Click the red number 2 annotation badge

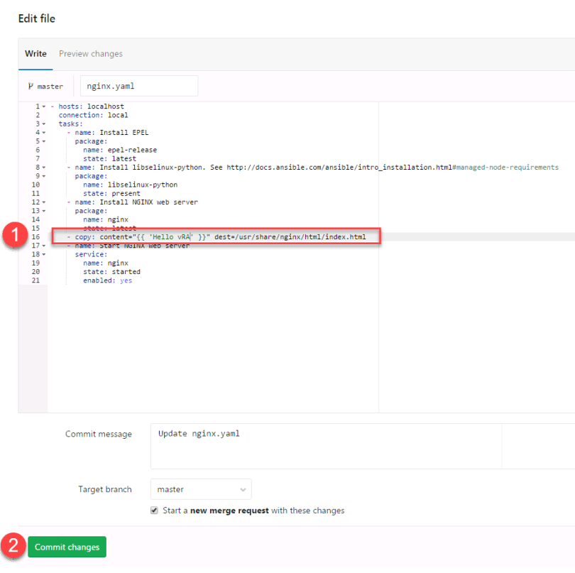click(x=13, y=547)
